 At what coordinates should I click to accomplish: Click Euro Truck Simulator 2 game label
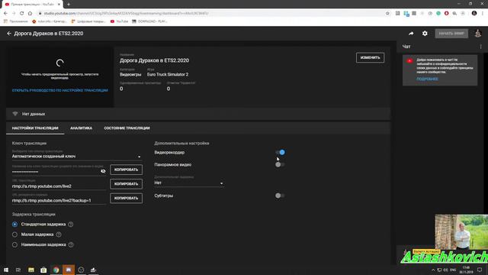click(168, 75)
